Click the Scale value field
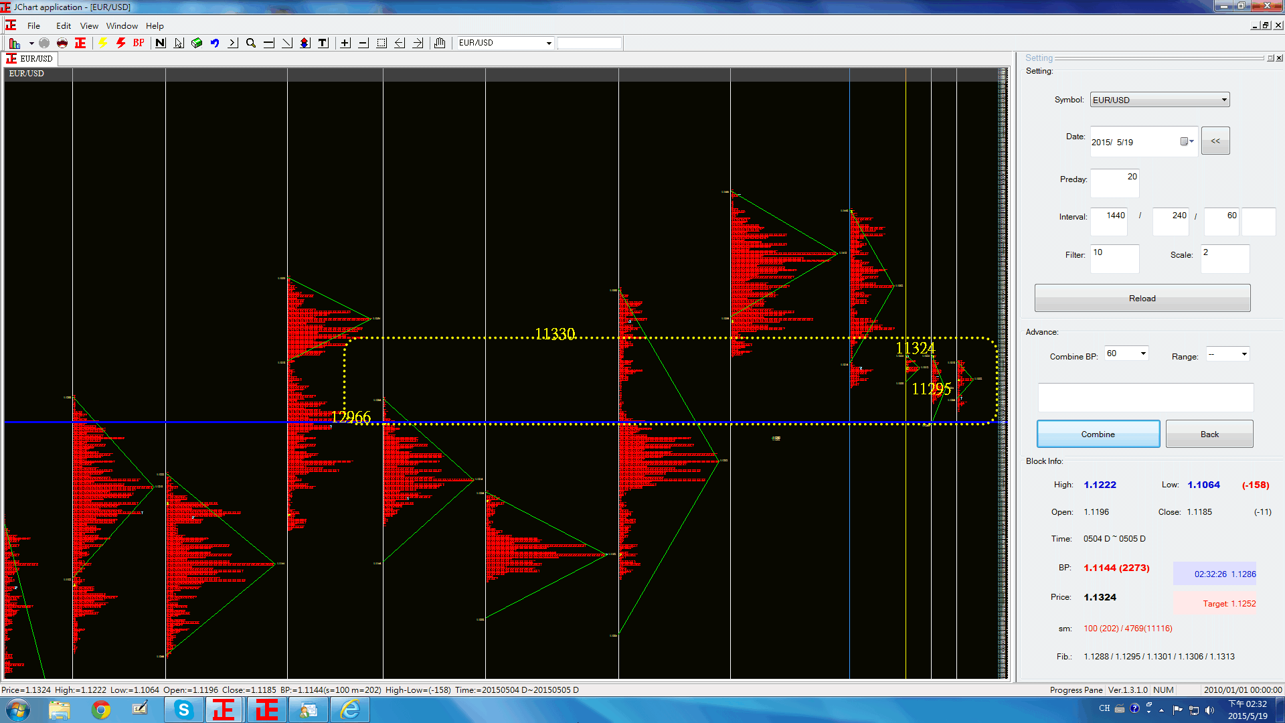Screen dimensions: 1285x723 click(1225, 258)
